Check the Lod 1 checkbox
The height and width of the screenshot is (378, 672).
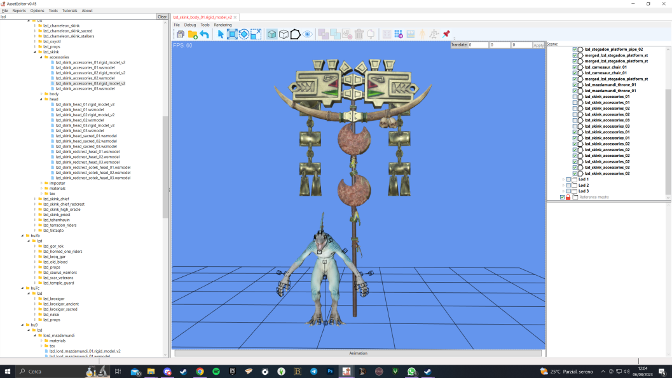[x=569, y=179]
